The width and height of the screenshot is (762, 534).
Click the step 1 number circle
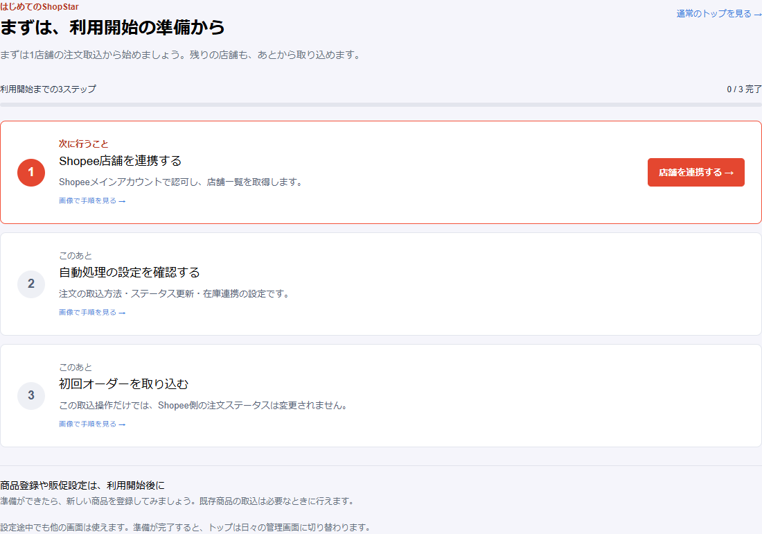tap(31, 172)
